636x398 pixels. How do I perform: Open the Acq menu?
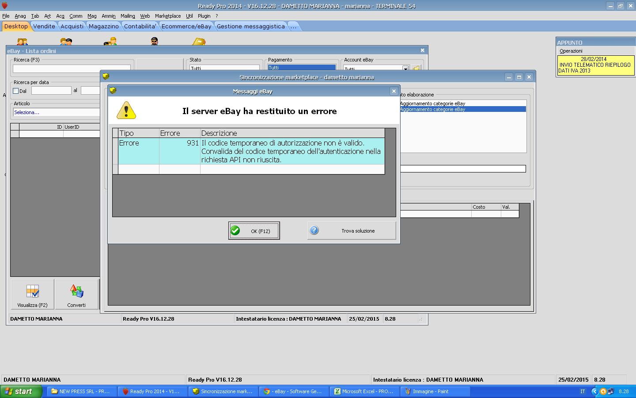tap(61, 16)
